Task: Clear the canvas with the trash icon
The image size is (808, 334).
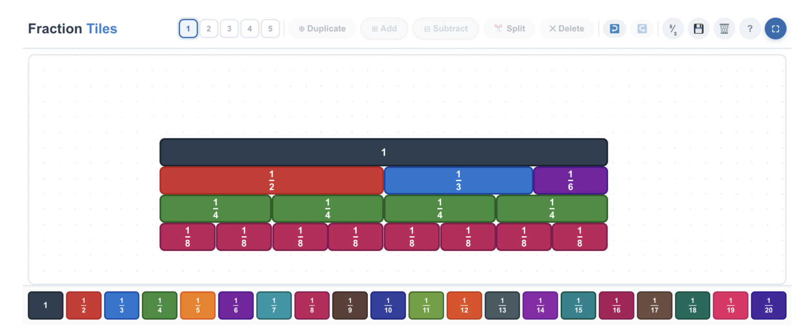Action: click(724, 28)
